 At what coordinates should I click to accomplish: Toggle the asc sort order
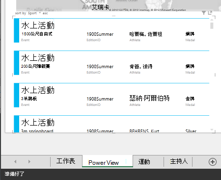pos(45,13)
